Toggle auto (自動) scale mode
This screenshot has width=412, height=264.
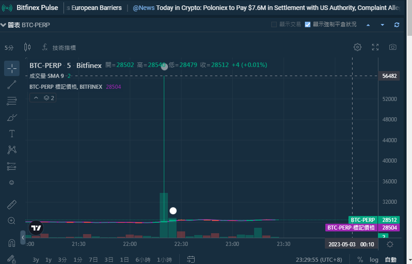click(x=391, y=259)
